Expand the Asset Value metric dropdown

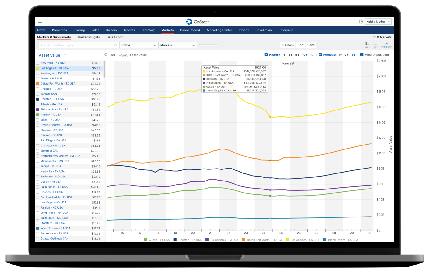point(65,55)
